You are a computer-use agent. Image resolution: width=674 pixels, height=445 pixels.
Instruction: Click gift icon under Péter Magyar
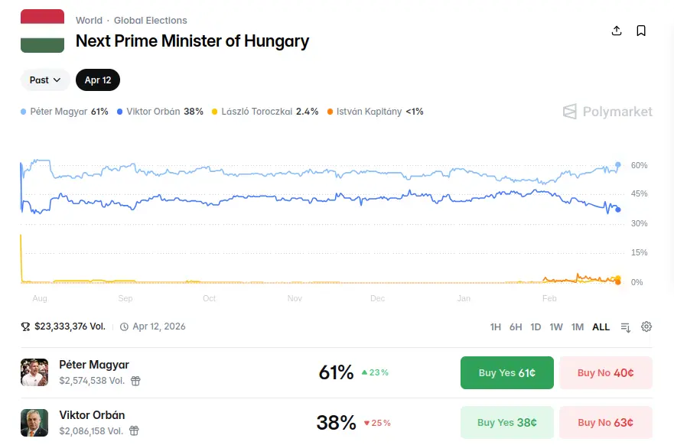click(135, 380)
